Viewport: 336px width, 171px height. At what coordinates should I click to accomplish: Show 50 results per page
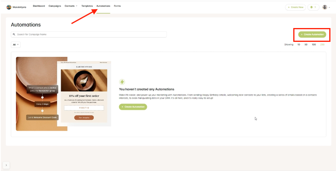click(306, 45)
